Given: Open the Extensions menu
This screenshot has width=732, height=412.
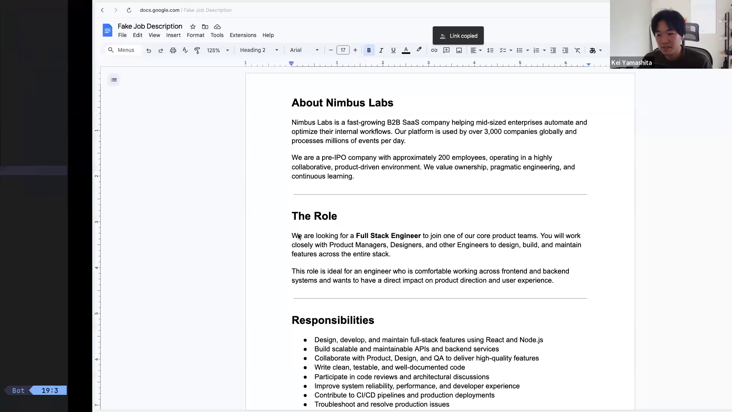Looking at the screenshot, I should tap(243, 35).
